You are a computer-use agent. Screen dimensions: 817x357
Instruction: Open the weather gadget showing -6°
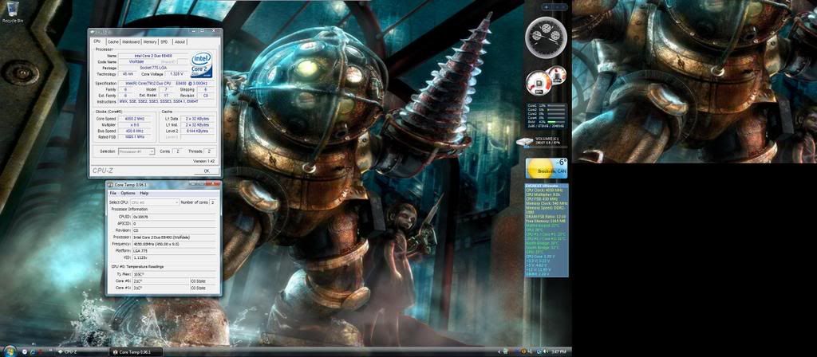[x=547, y=168]
